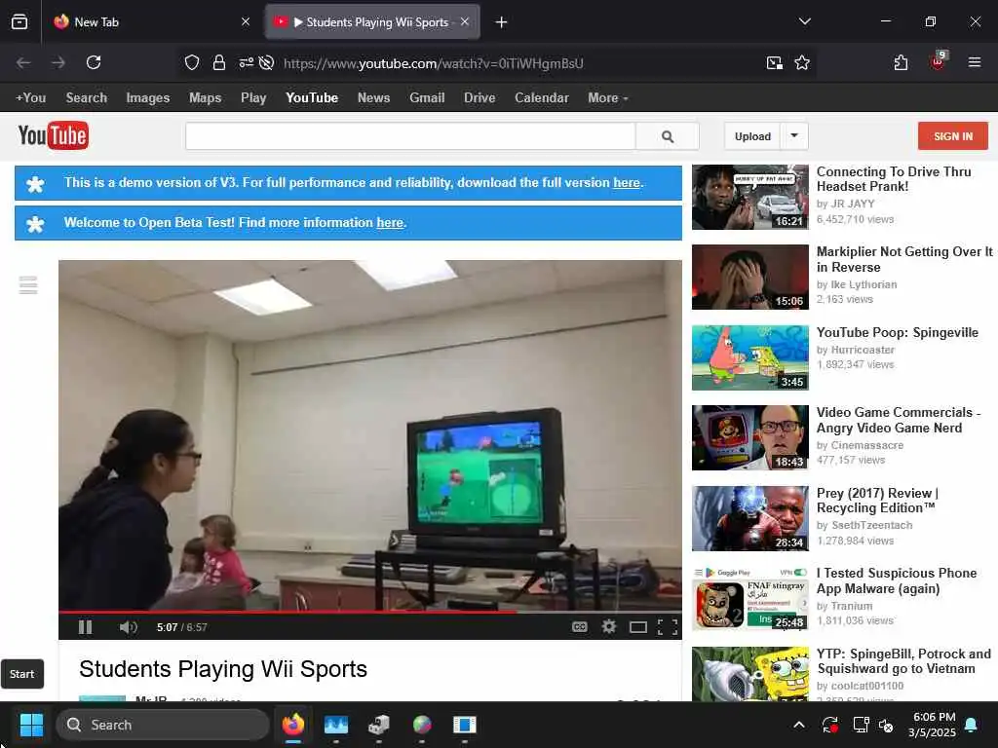Open Firefox application hamburger menu
This screenshot has width=998, height=748.
coord(975,62)
